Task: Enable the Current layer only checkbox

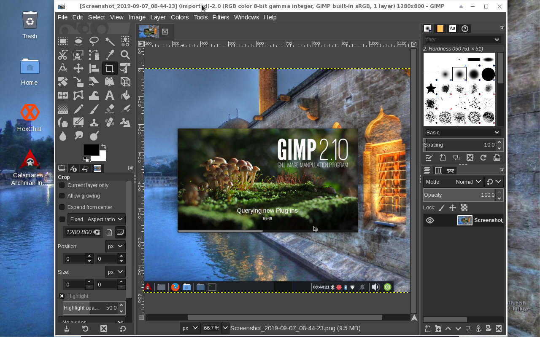Action: [x=62, y=185]
